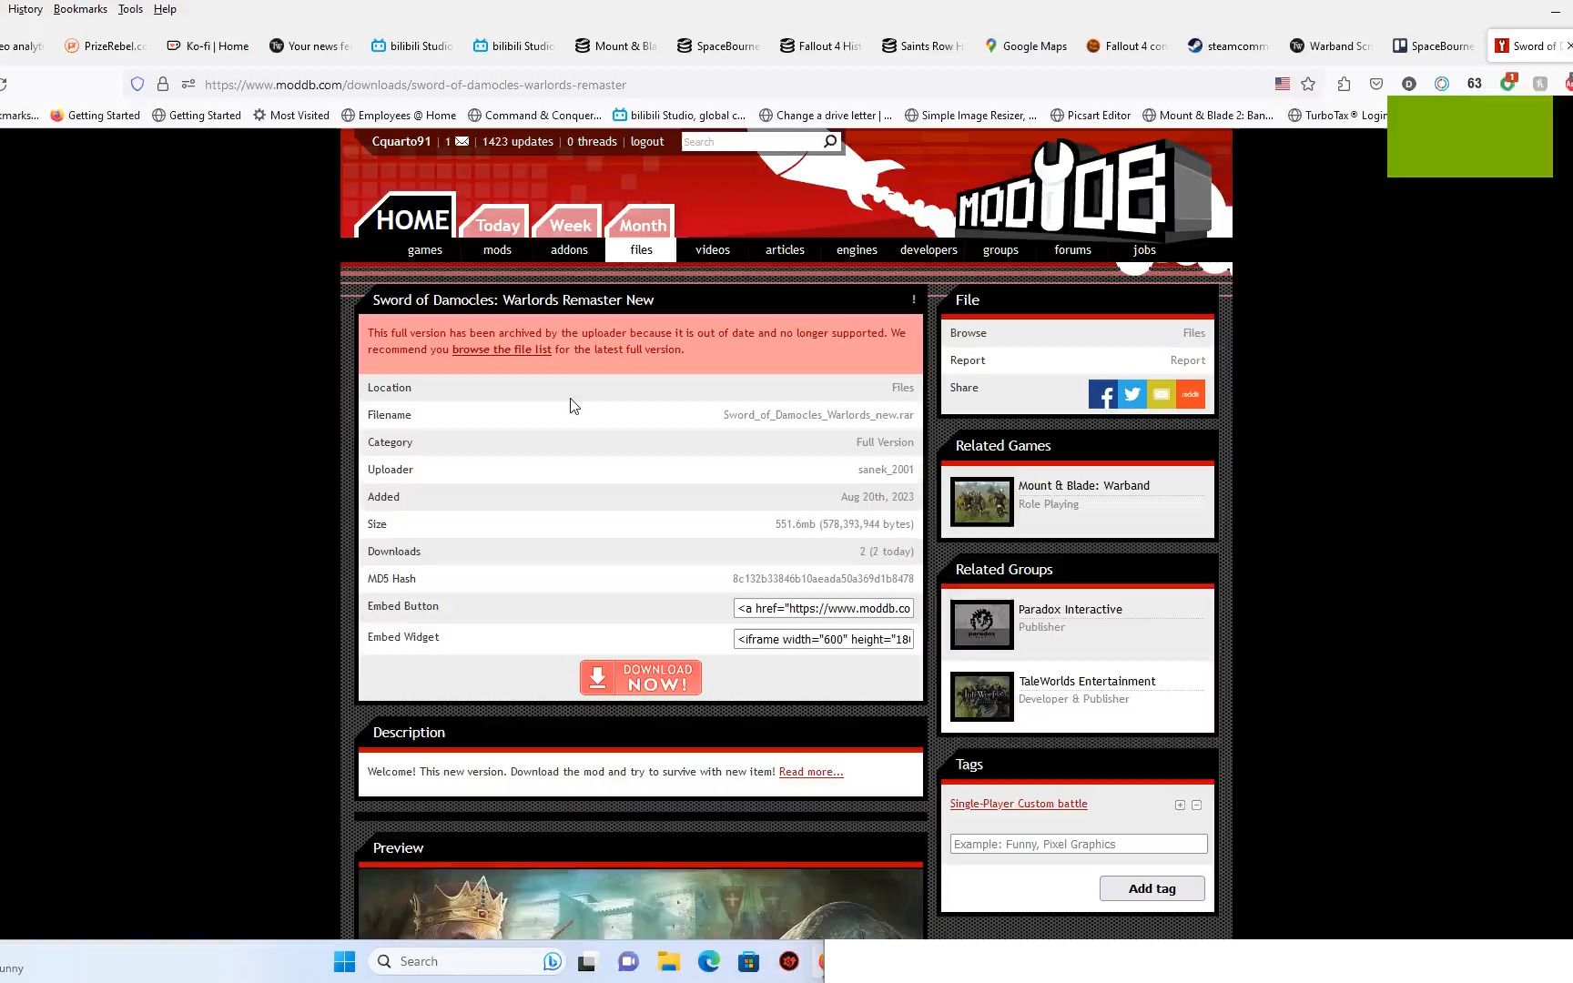Click the US flag icon in the address bar
Viewport: 1573px width, 983px height.
pyautogui.click(x=1283, y=84)
